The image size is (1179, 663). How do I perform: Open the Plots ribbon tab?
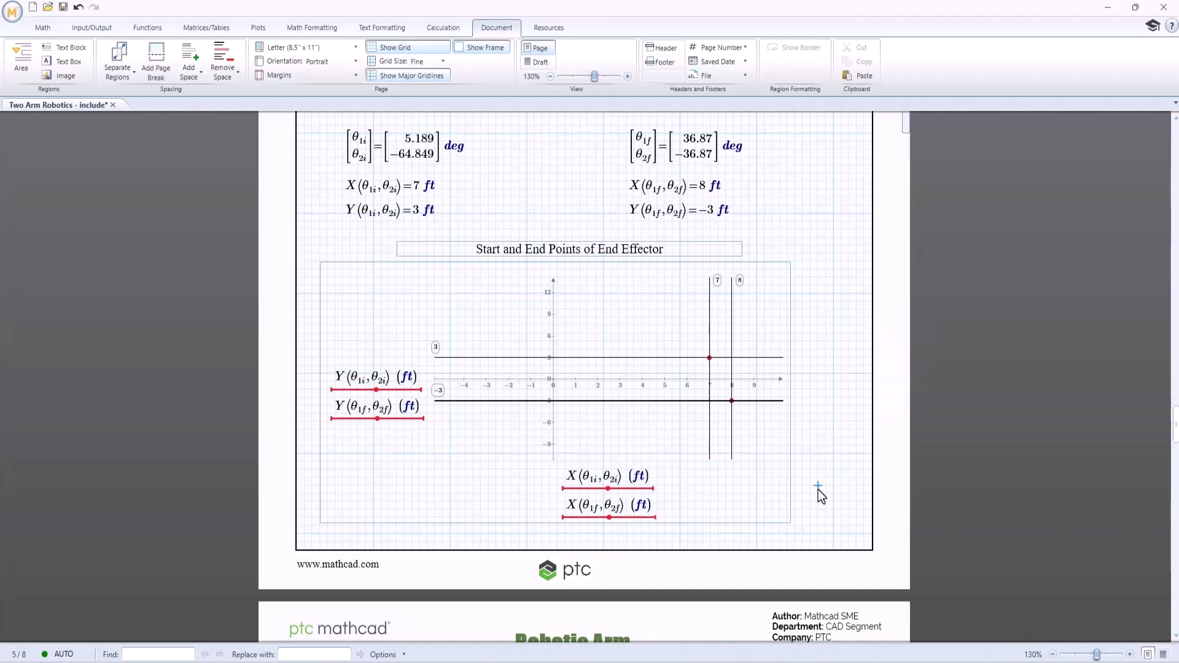(258, 28)
